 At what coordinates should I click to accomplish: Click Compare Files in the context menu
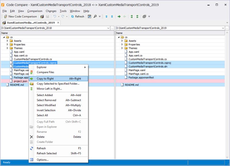pyautogui.click(x=45, y=72)
